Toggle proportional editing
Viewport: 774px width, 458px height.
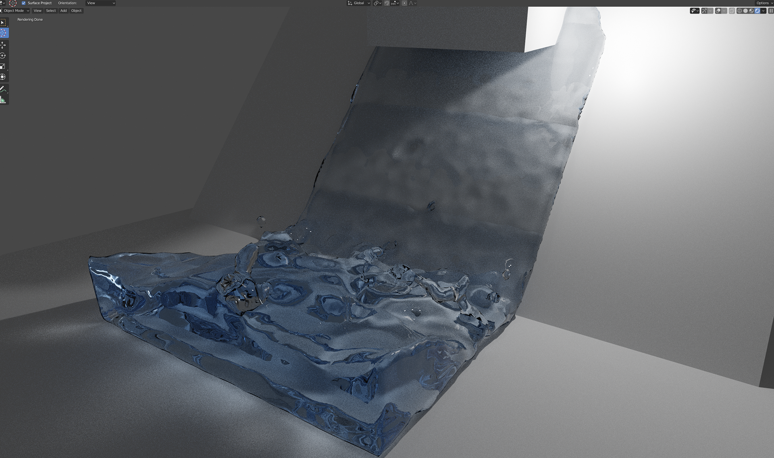point(404,3)
